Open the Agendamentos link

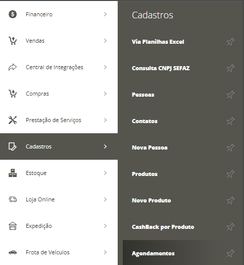click(153, 253)
